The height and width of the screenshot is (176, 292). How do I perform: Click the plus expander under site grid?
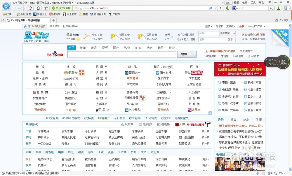coord(210,113)
